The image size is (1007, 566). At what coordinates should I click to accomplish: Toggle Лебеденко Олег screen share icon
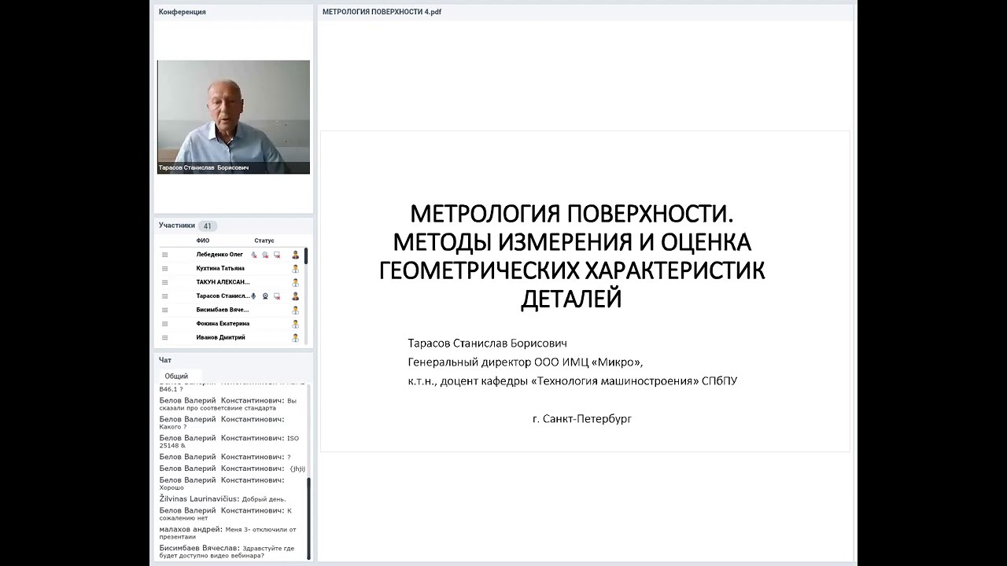(277, 255)
